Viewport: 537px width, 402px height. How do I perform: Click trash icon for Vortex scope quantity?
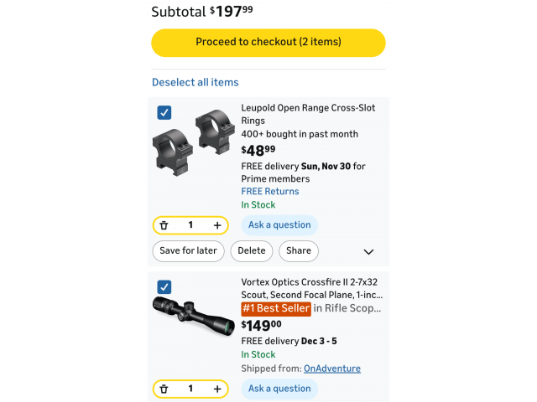[x=164, y=389]
